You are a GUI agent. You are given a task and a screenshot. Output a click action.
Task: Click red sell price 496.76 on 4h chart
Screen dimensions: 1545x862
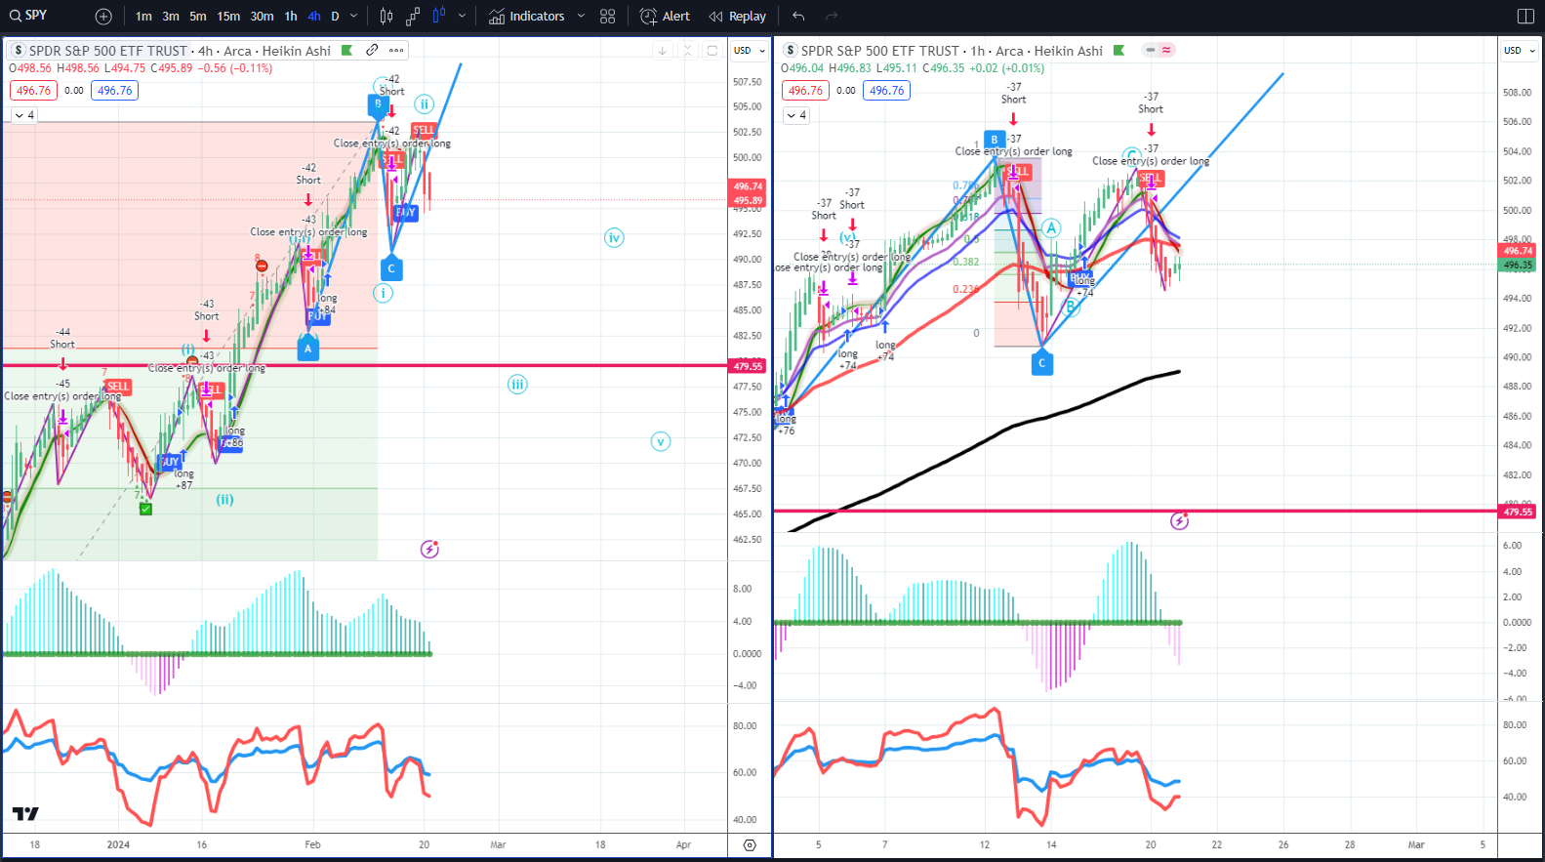33,91
